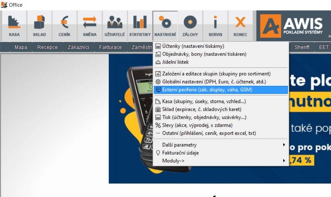Select Založení a editace skupin entry

pos(221,74)
